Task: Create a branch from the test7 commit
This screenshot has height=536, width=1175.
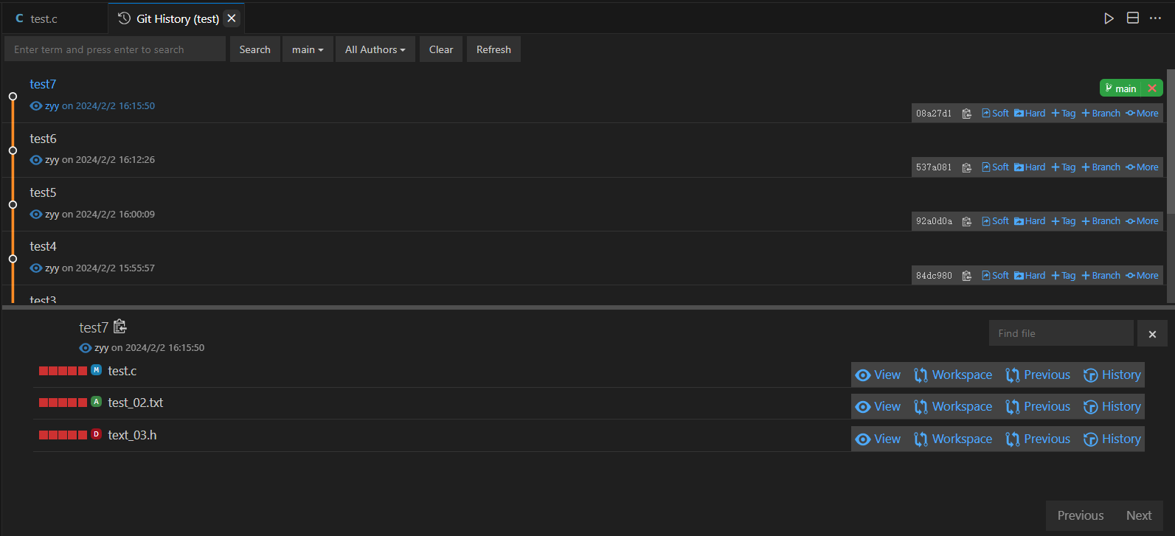Action: (1101, 114)
